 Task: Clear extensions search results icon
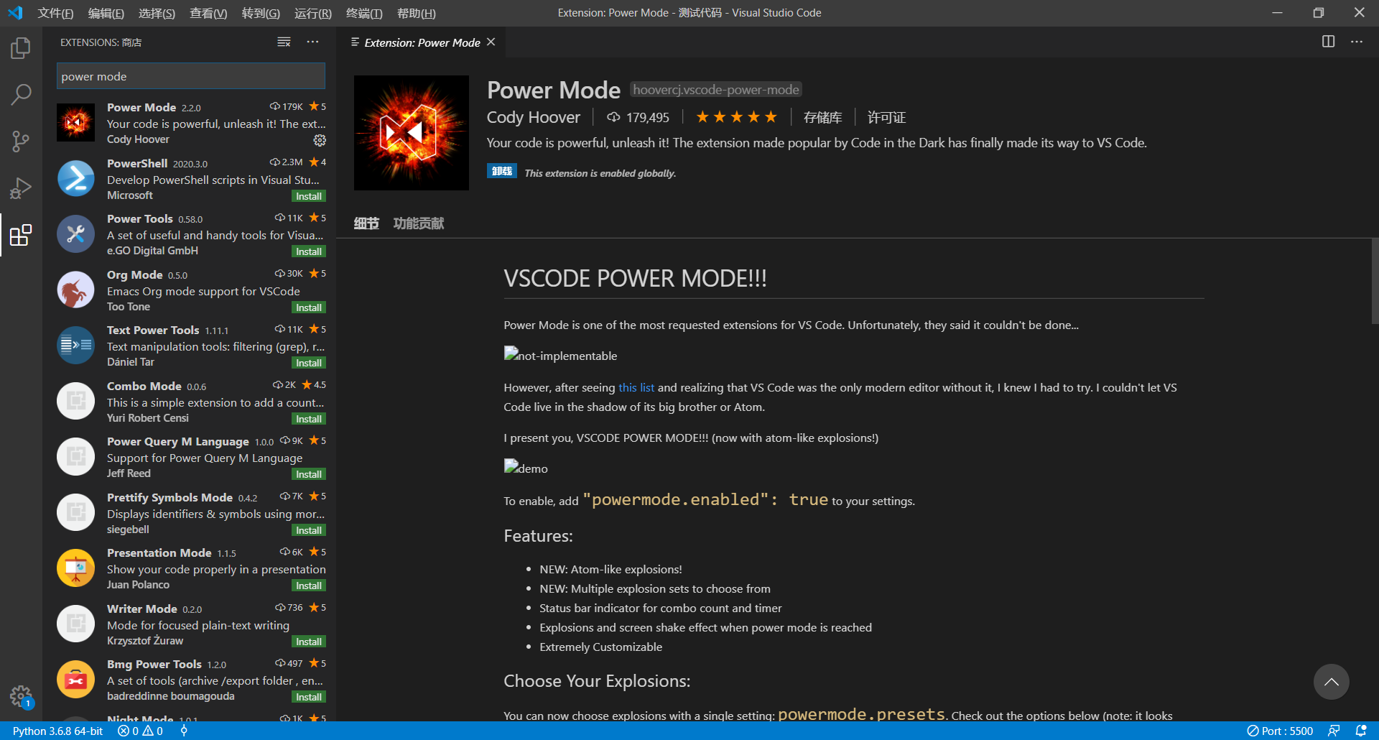tap(284, 42)
